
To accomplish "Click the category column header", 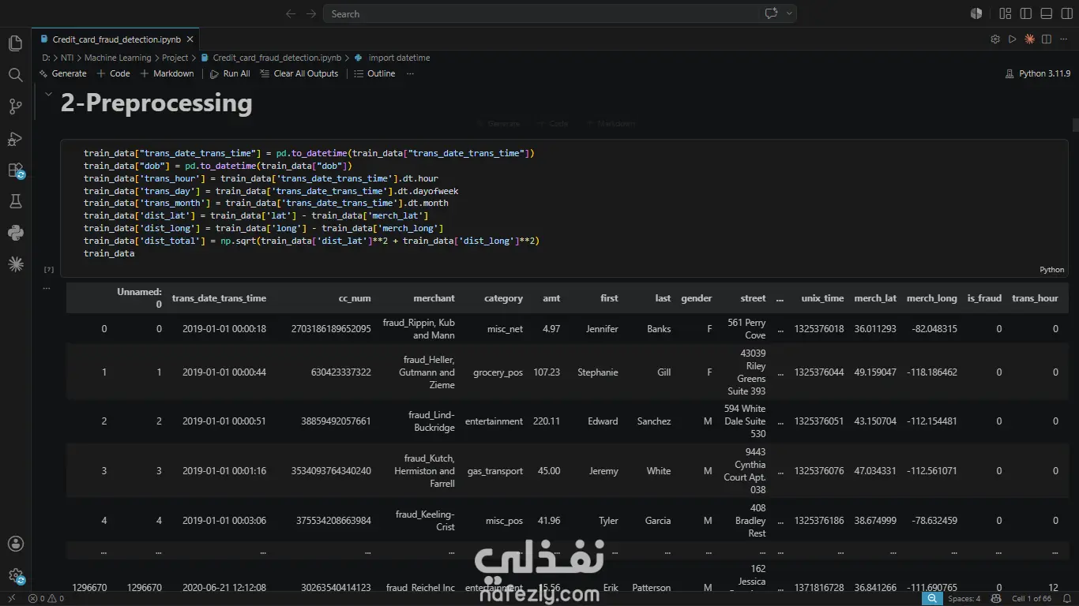I will point(503,298).
